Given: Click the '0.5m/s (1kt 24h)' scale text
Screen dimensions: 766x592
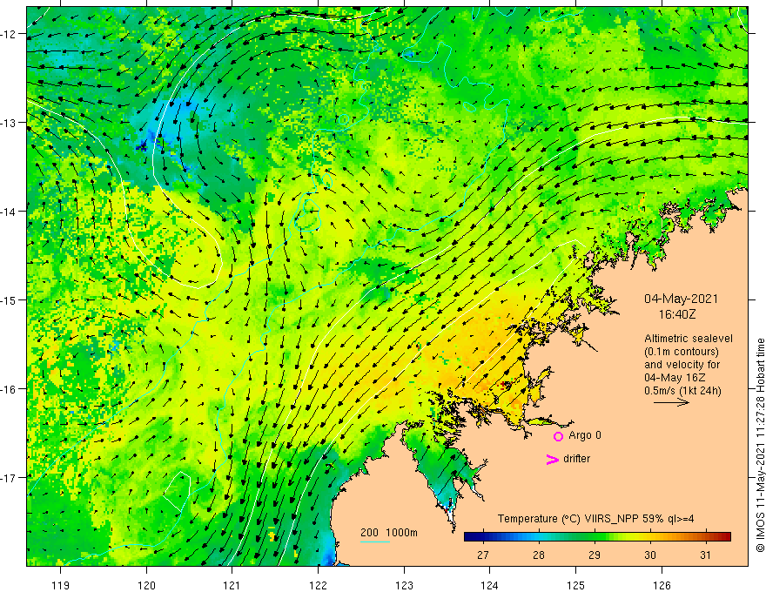Looking at the screenshot, I should click(682, 391).
